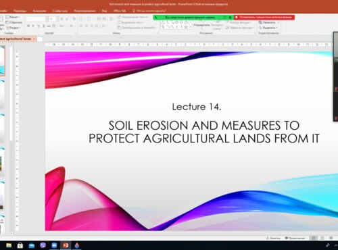Click the increase list level icon

pos(104,19)
